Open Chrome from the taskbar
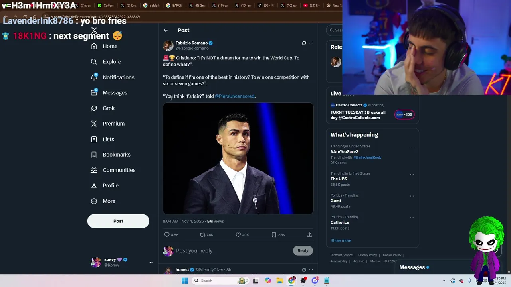 click(292, 281)
